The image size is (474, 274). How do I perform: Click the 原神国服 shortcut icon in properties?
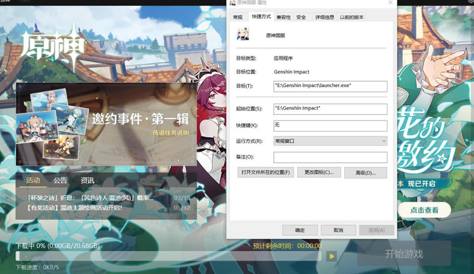243,35
